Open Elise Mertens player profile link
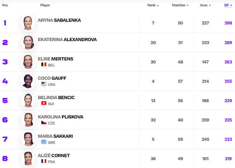 (x=55, y=59)
